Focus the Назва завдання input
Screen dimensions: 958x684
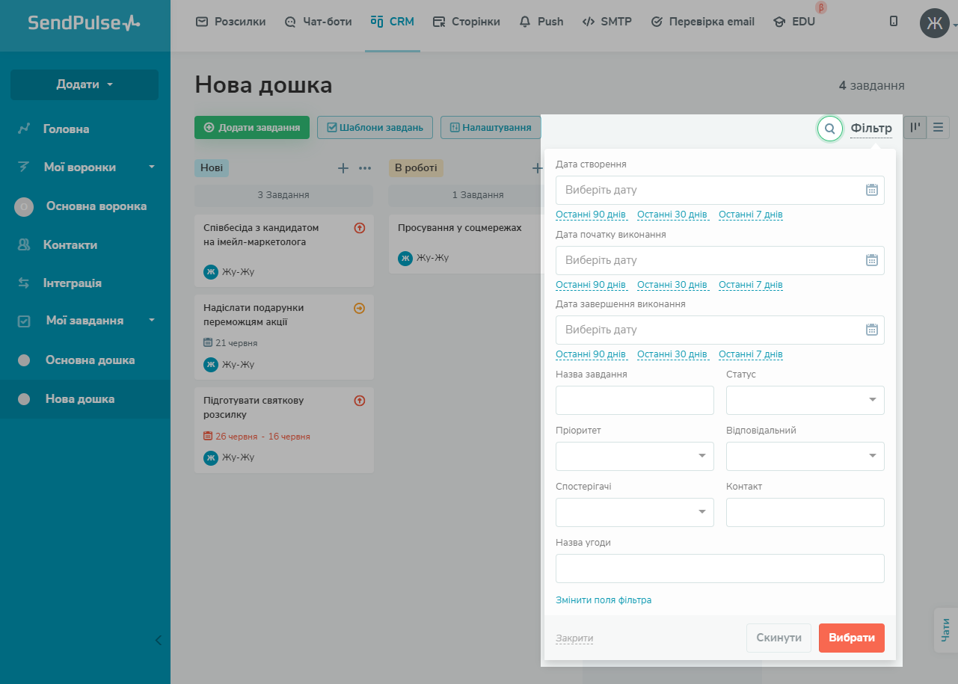click(x=635, y=400)
